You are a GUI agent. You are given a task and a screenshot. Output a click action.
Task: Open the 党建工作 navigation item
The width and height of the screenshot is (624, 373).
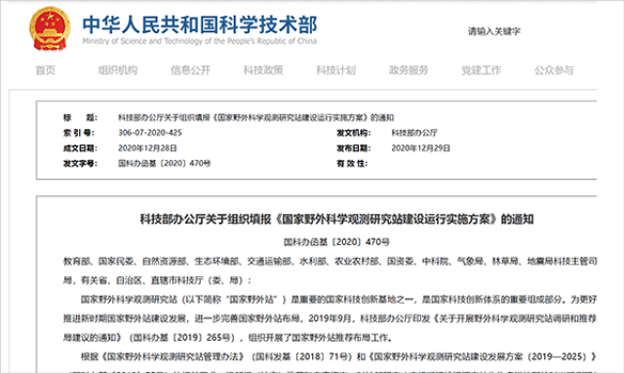pos(481,70)
